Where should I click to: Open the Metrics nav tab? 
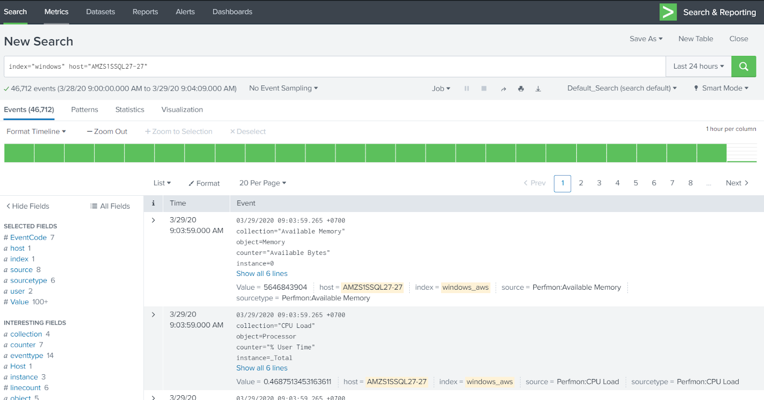pyautogui.click(x=56, y=12)
